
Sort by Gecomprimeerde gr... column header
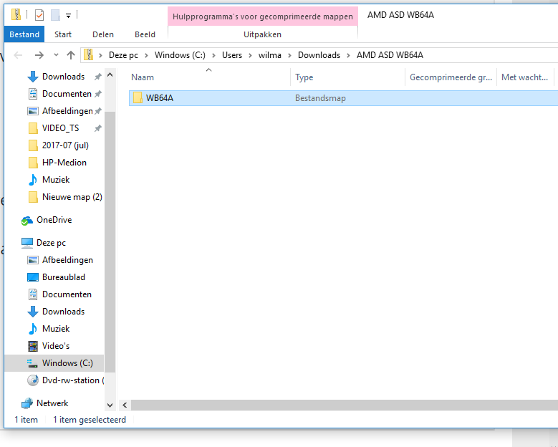[x=451, y=77]
